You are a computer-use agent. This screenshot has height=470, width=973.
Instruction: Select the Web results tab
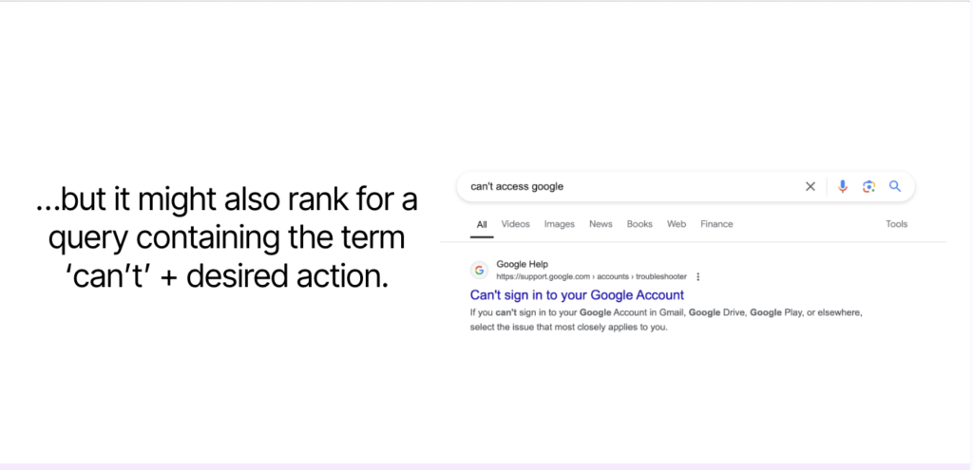(677, 224)
